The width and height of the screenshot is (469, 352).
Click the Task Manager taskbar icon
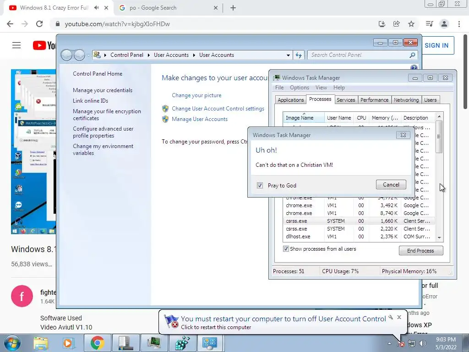[154, 343]
